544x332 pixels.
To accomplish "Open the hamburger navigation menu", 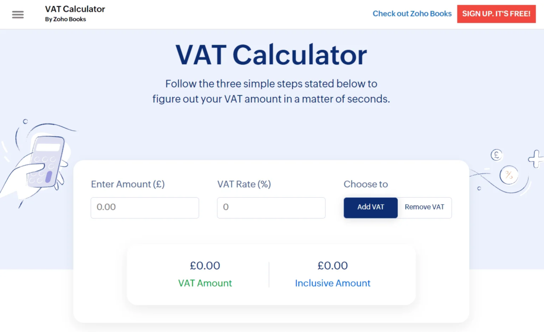I will coord(18,14).
